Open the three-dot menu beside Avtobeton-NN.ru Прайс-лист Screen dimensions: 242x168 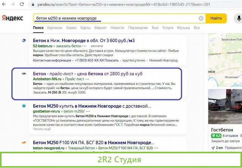[88, 79]
